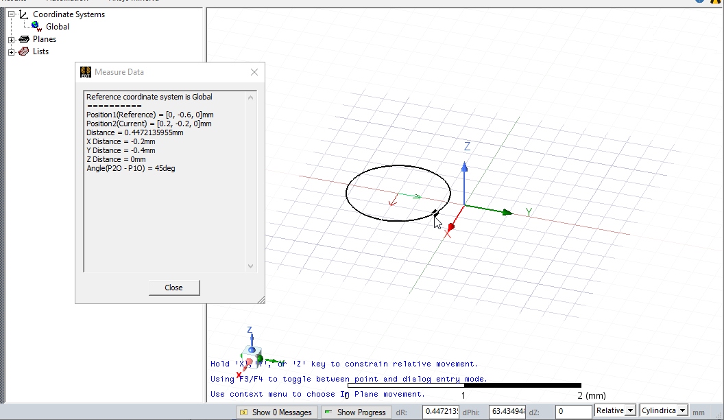Click the blue Z axis arrow in viewport
Image resolution: width=724 pixels, height=420 pixels.
(465, 167)
